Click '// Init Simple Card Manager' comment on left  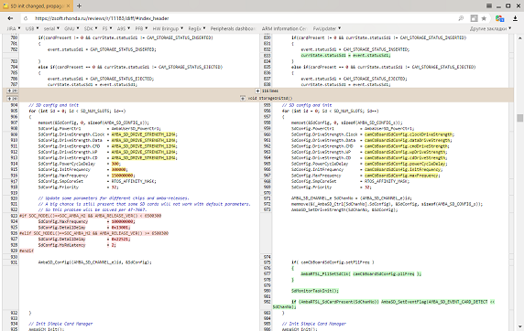pos(60,324)
